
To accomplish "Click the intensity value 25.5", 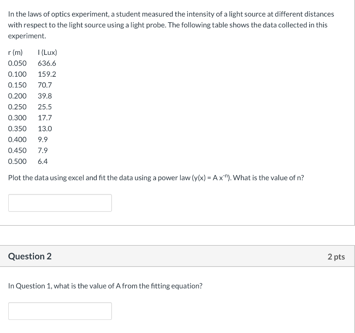I will 45,107.
